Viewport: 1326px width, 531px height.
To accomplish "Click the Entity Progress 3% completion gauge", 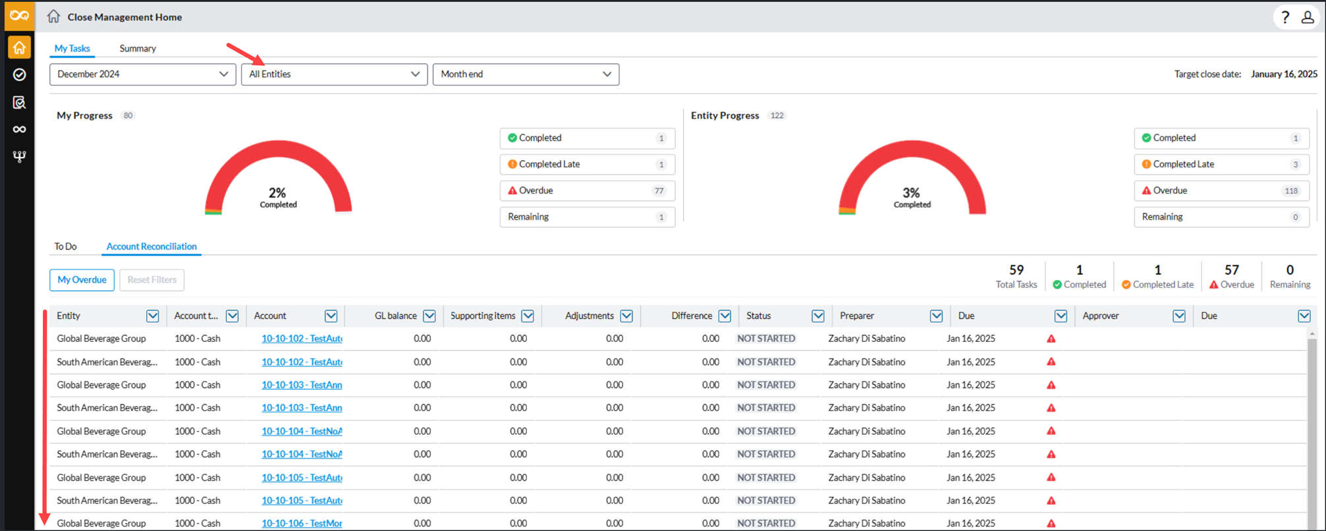I will click(x=912, y=178).
